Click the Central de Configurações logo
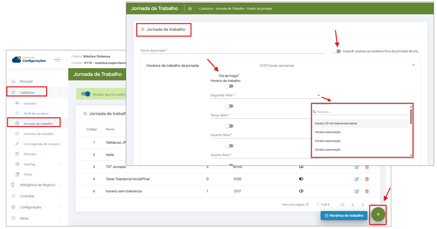Screen dimensions: 437x229 pos(29,59)
